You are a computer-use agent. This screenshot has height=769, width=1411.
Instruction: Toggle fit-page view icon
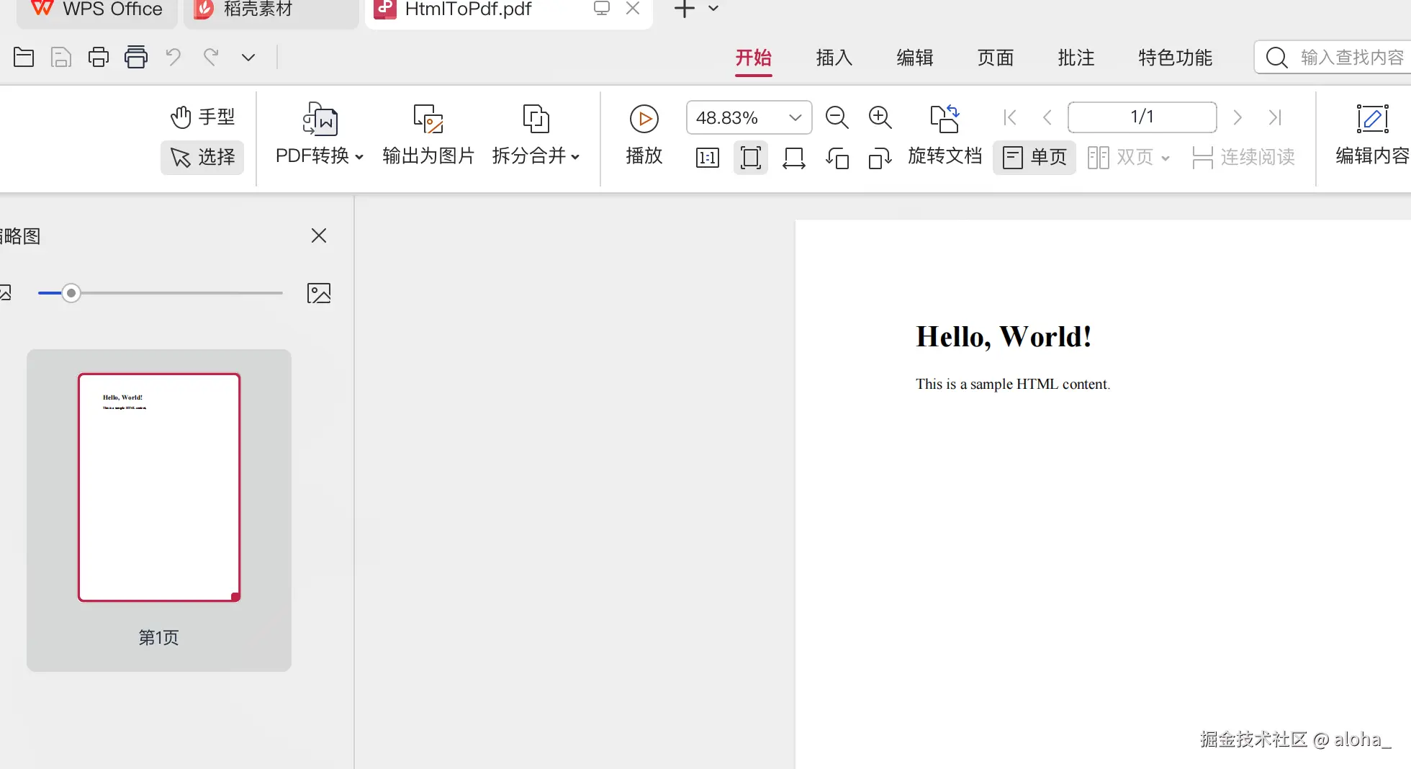click(751, 158)
